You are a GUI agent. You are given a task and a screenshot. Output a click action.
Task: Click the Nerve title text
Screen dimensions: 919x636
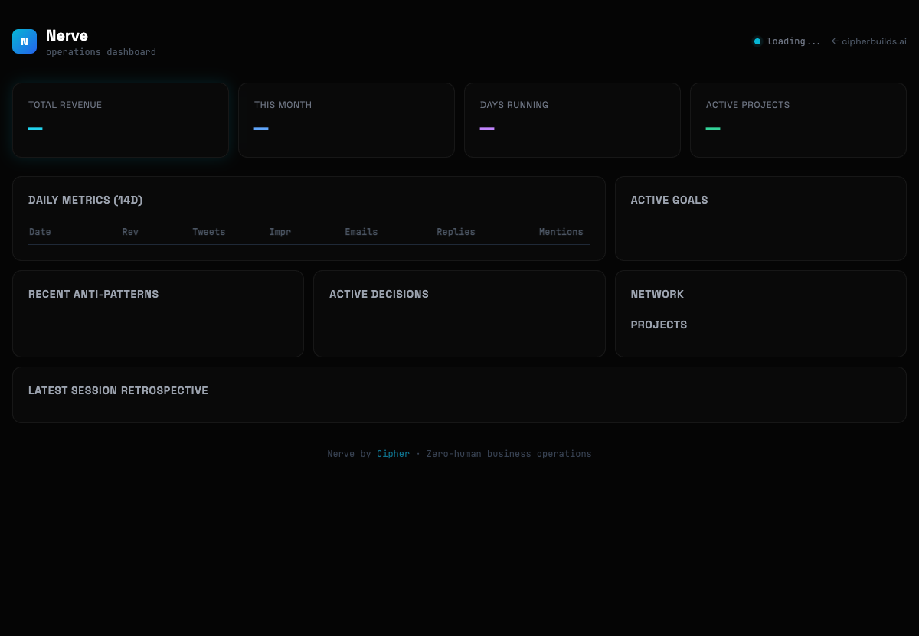point(67,35)
